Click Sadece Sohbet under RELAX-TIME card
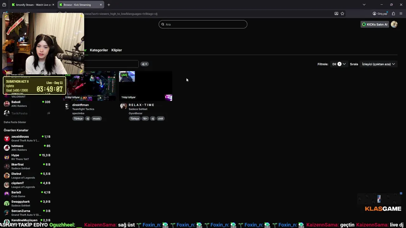The width and height of the screenshot is (406, 228). click(x=138, y=109)
